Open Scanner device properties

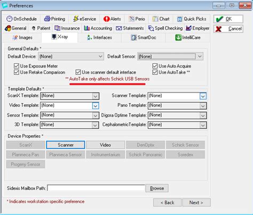[66, 145]
